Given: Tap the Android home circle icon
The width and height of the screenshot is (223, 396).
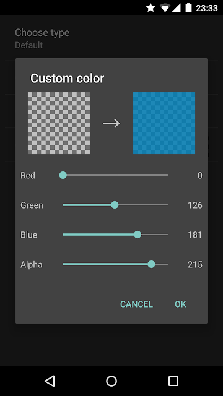Looking at the screenshot, I should tap(111, 381).
